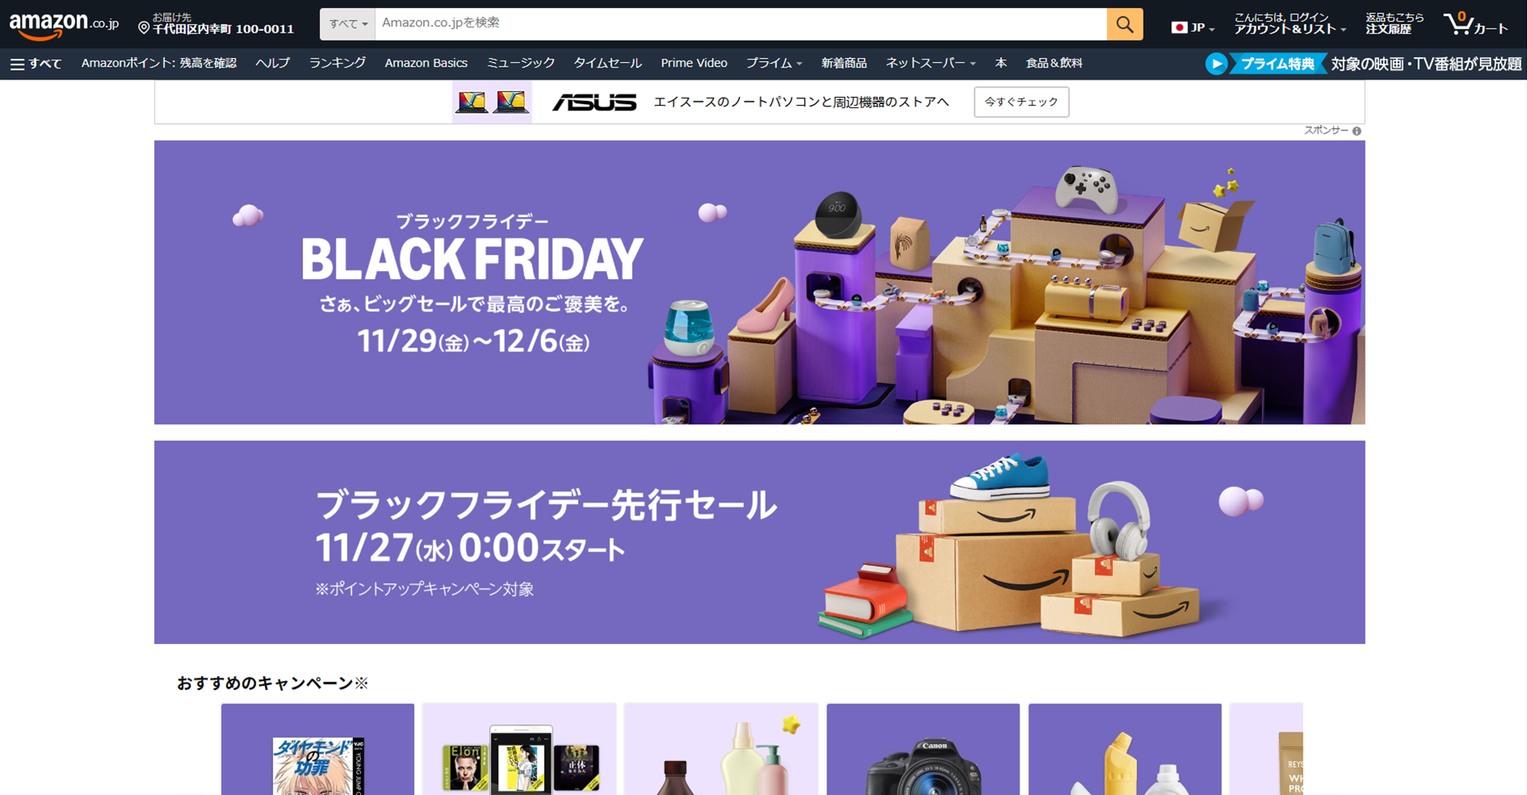Expand the すべて search category dropdown
This screenshot has height=795, width=1527.
click(348, 24)
